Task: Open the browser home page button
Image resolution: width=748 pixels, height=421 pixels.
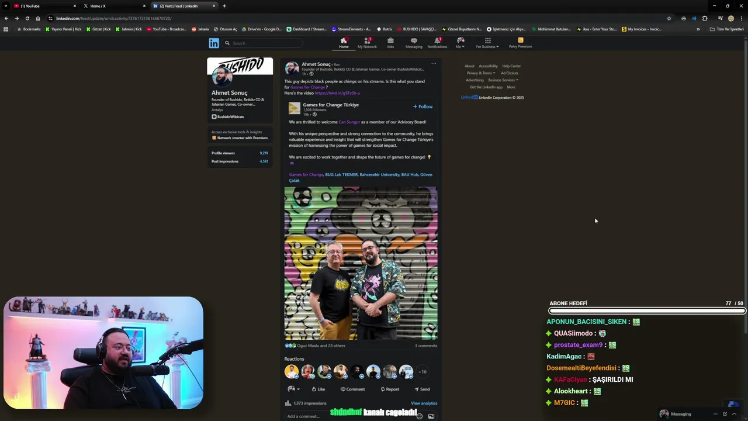Action: tap(38, 18)
